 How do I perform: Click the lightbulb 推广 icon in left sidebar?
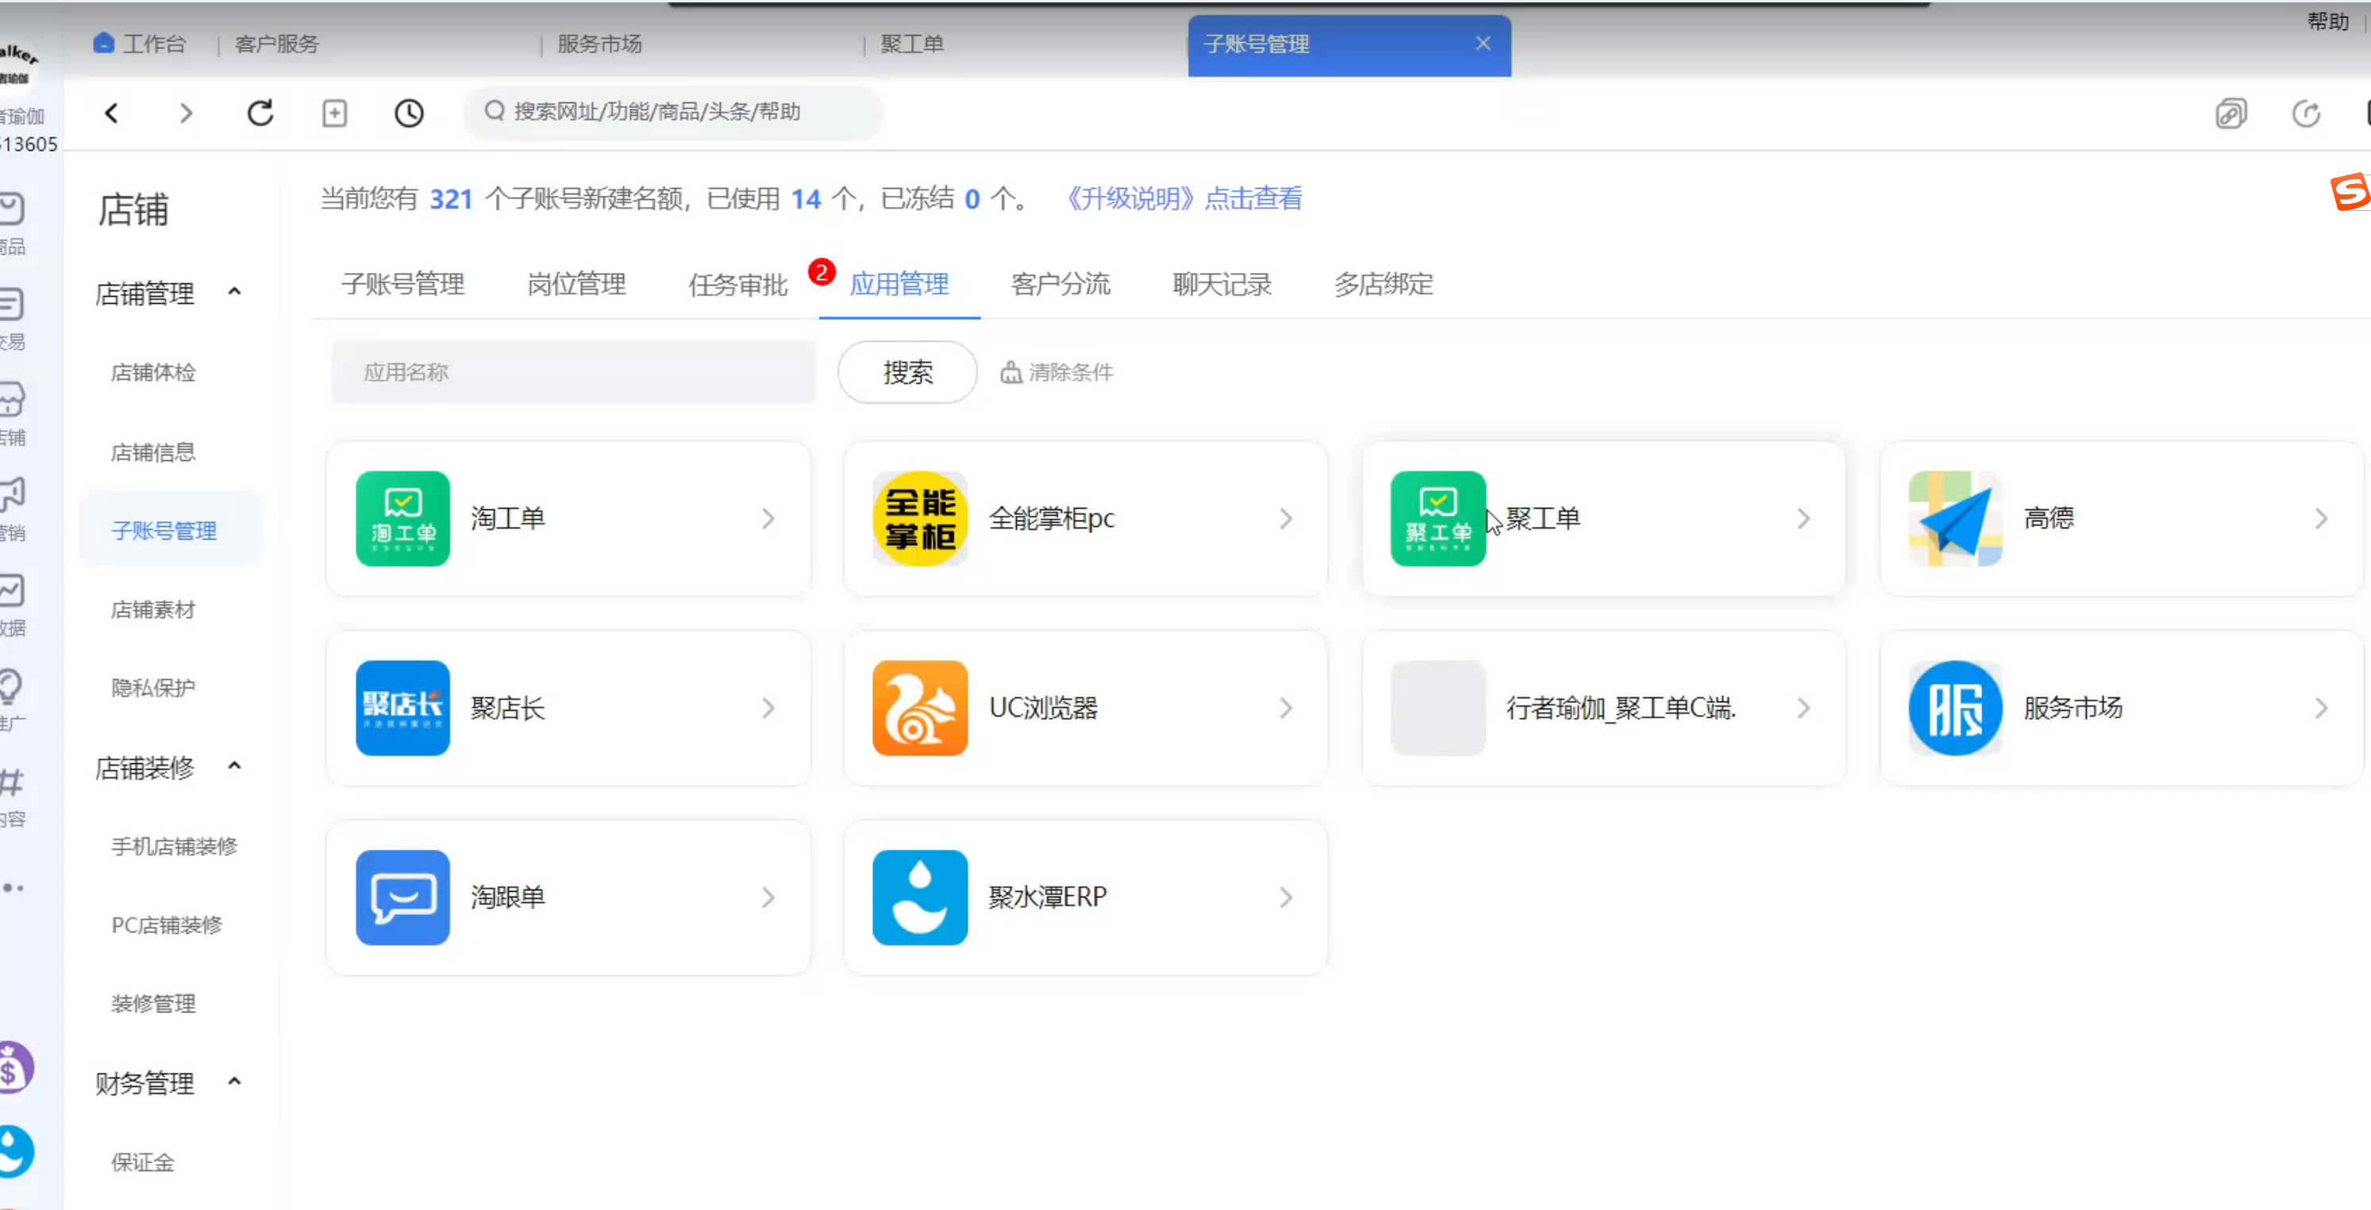[10, 686]
